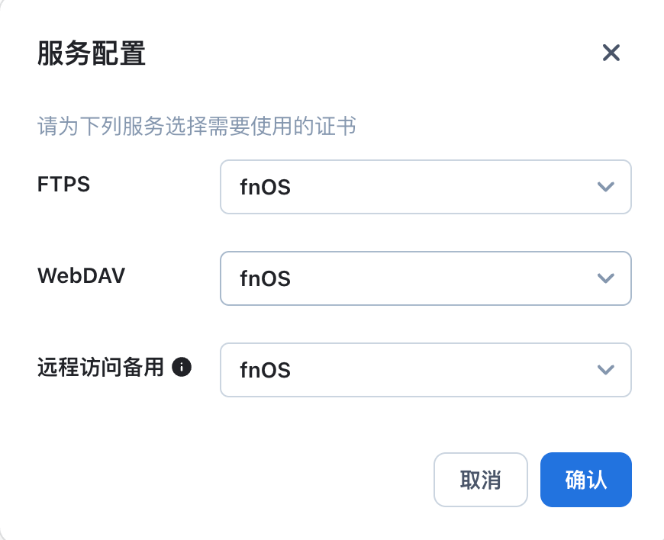Open the 远程访问备用 certificate dropdown

(x=426, y=370)
